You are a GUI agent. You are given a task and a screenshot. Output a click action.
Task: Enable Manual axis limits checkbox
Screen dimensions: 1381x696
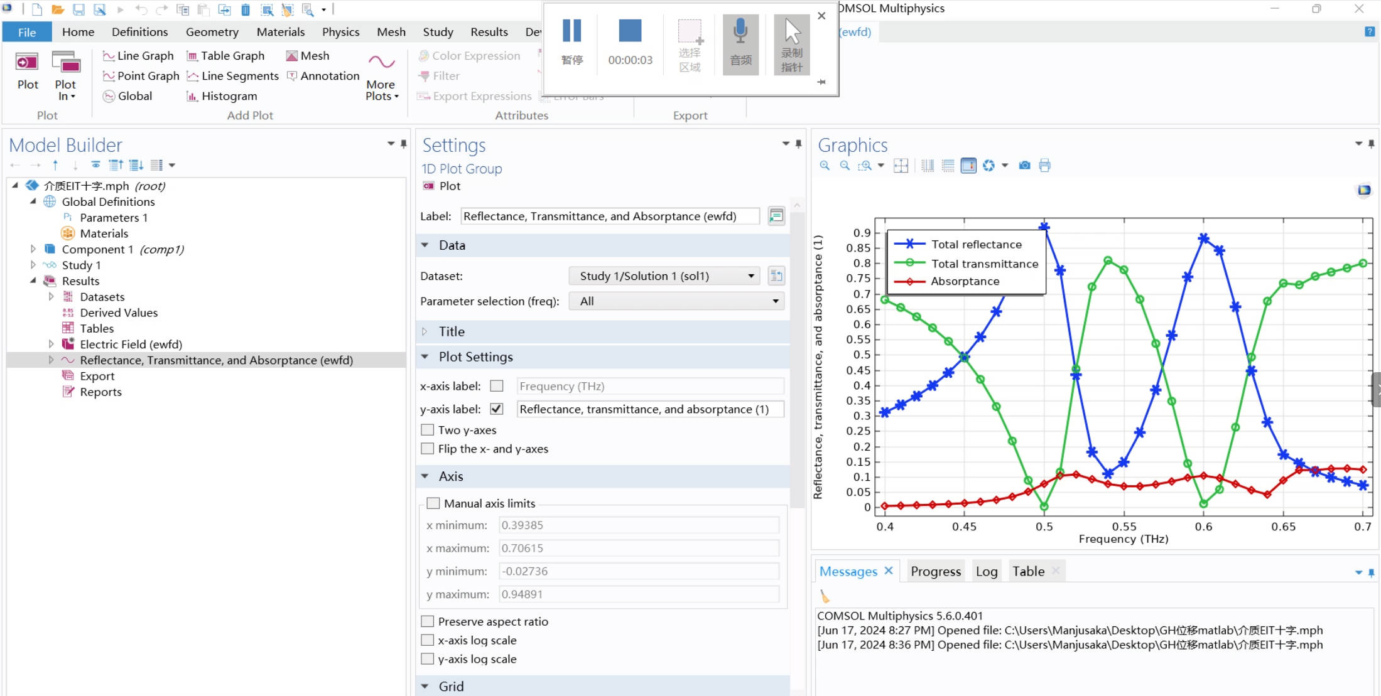point(433,503)
